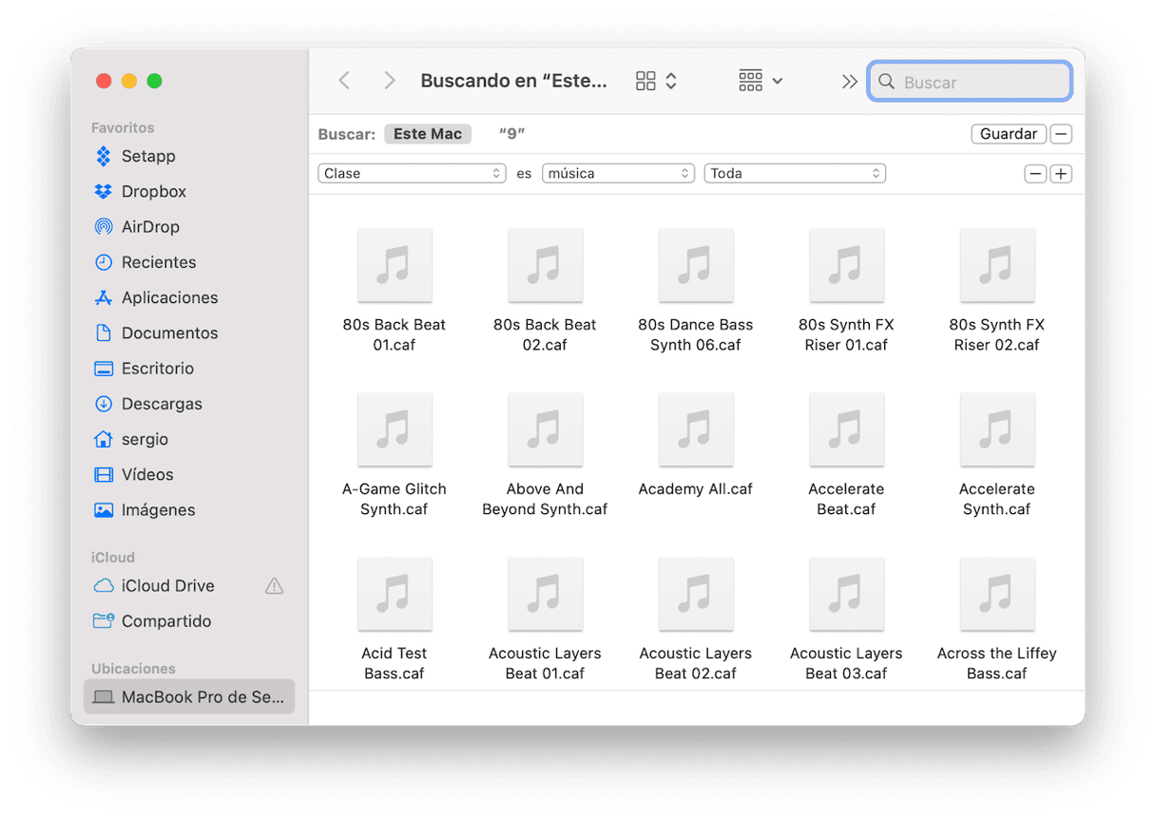This screenshot has width=1156, height=819.
Task: Open the Clase criteria dropdown
Action: [412, 174]
